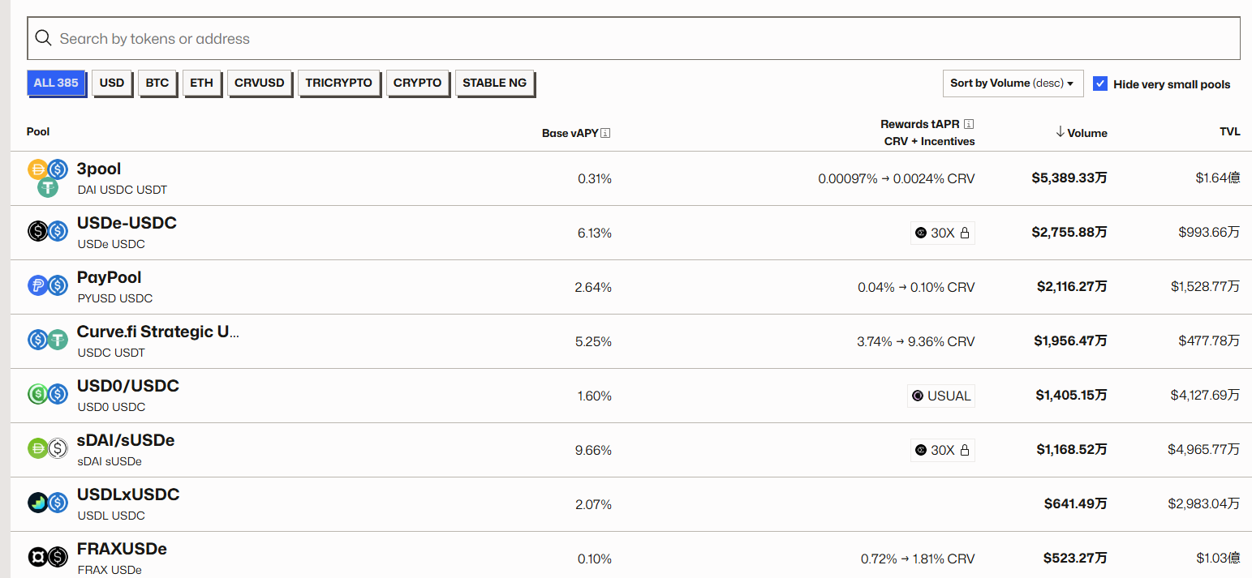1252x578 pixels.
Task: Open the Curve.fi Strategic USDC USDT pool
Action: tap(157, 332)
